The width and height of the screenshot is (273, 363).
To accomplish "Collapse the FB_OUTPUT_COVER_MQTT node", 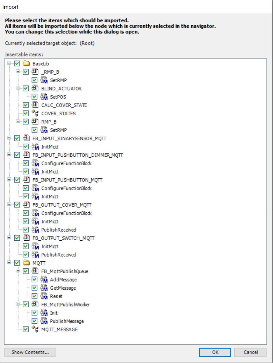I will pyautogui.click(x=9, y=205).
